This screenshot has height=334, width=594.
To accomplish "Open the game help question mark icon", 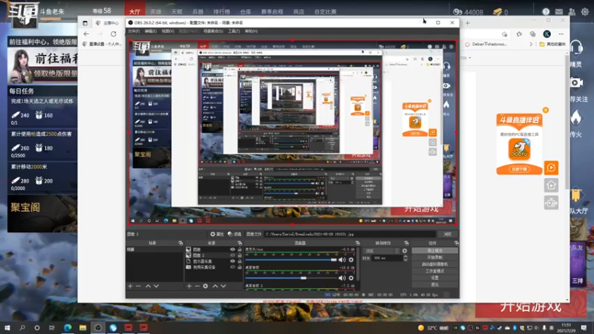I will click(x=546, y=12).
